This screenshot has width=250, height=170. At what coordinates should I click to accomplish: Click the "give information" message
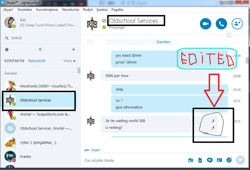129,107
